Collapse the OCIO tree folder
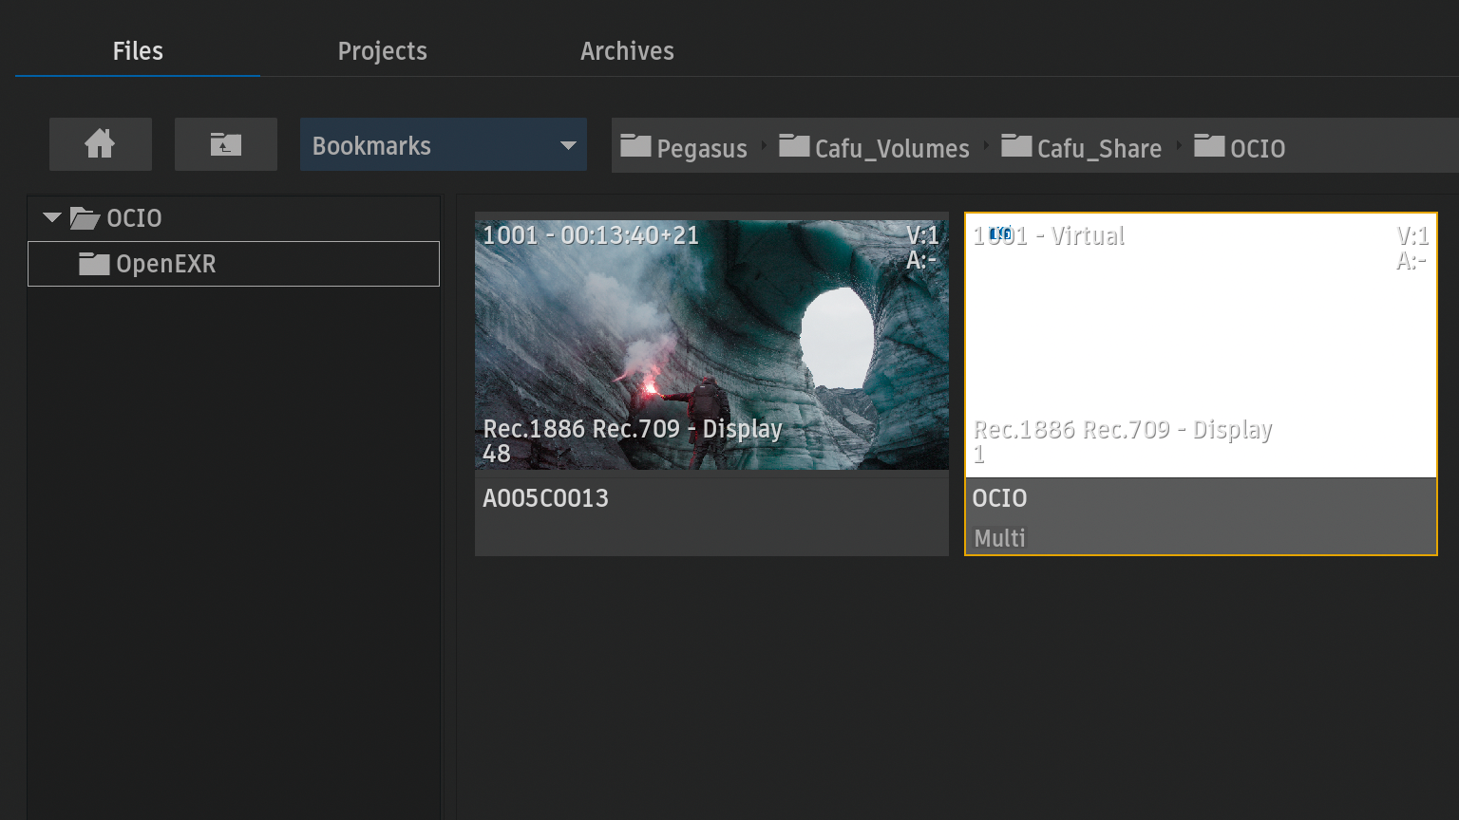Image resolution: width=1459 pixels, height=820 pixels. (x=52, y=218)
